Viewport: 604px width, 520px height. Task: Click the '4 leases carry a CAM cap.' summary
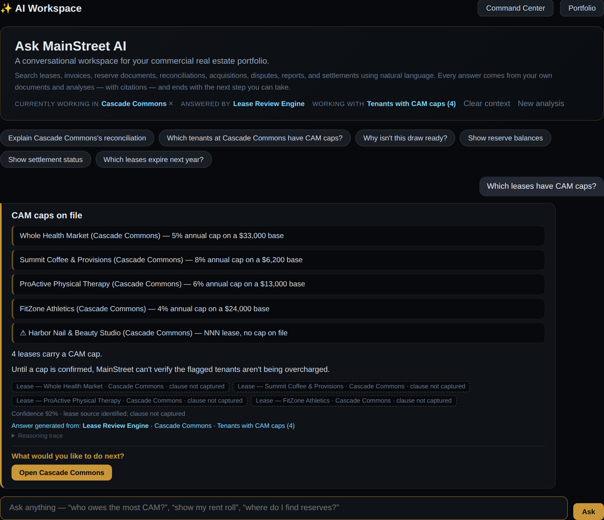coord(57,354)
